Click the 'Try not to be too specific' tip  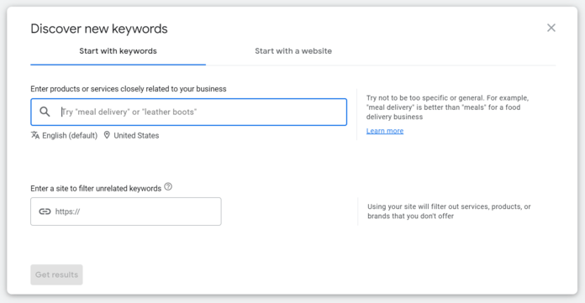447,107
